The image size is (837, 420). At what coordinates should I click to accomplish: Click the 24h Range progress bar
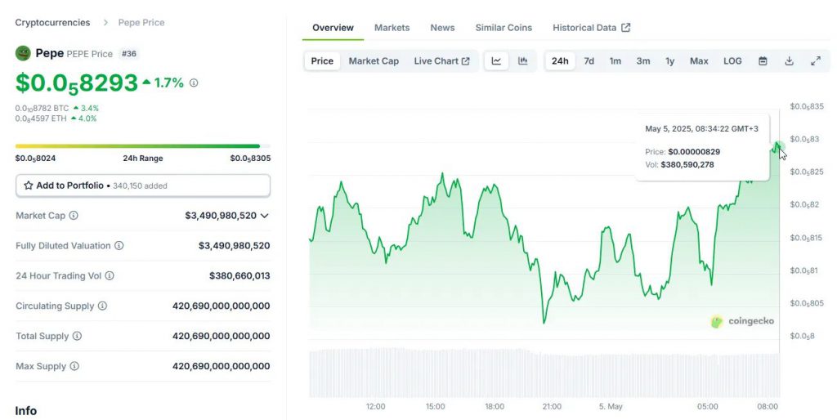pyautogui.click(x=143, y=145)
